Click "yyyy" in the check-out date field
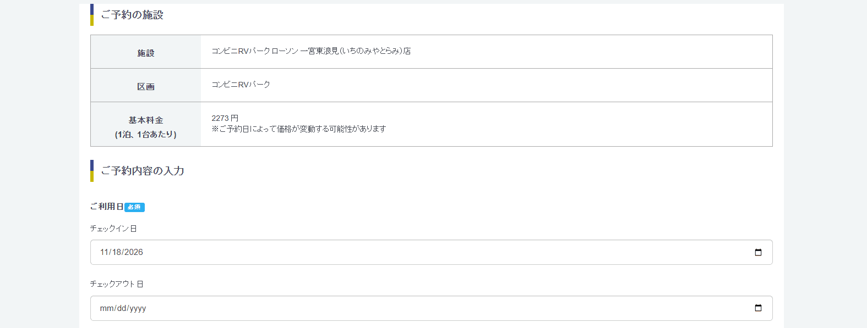 tap(138, 308)
